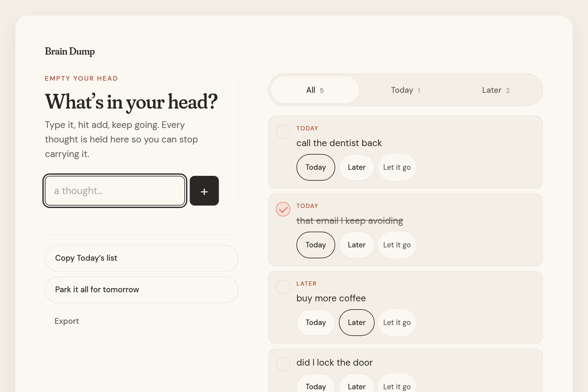Click the 'buy more coffee' text
588x392 pixels.
pos(331,298)
